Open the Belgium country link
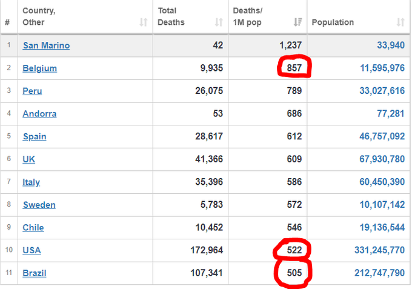Viewport: 412px width, 289px height. click(x=39, y=68)
